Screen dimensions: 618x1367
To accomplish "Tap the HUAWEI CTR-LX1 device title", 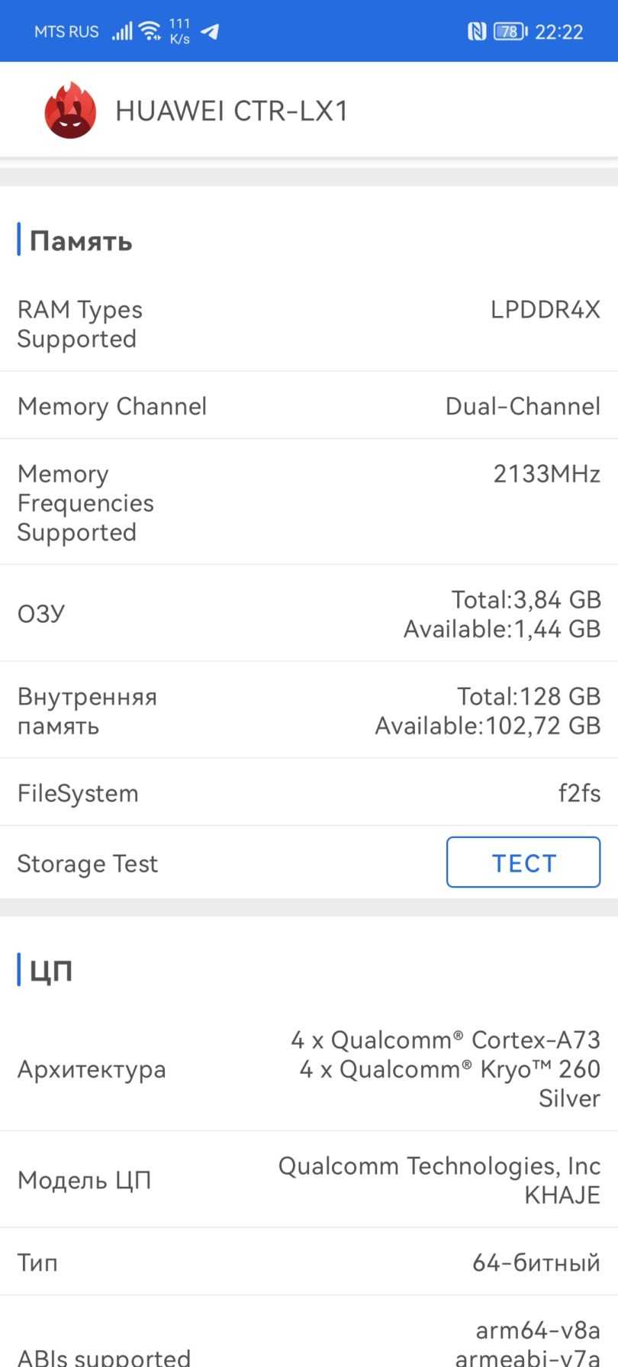I will pyautogui.click(x=232, y=111).
